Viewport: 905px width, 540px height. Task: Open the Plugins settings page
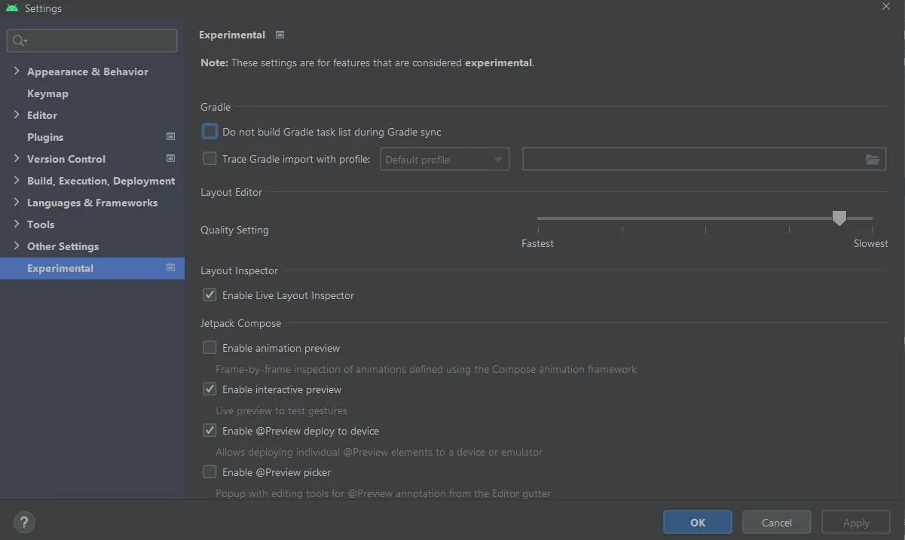[45, 137]
